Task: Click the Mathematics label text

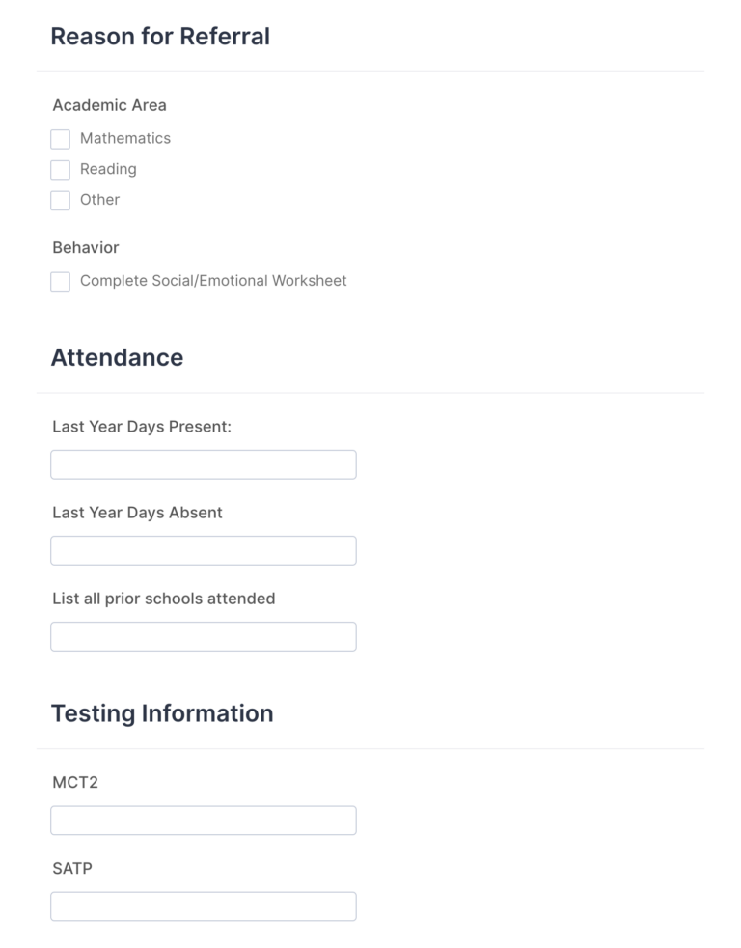Action: click(124, 138)
